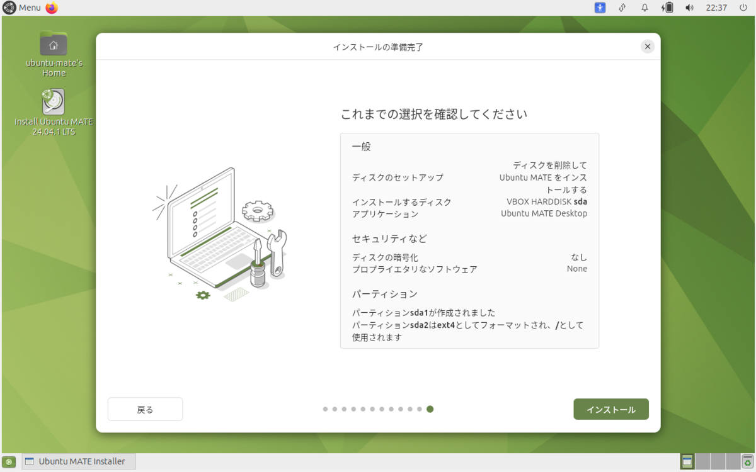Viewport: 756px width, 472px height.
Task: Click the 一般 section heading
Action: (362, 147)
